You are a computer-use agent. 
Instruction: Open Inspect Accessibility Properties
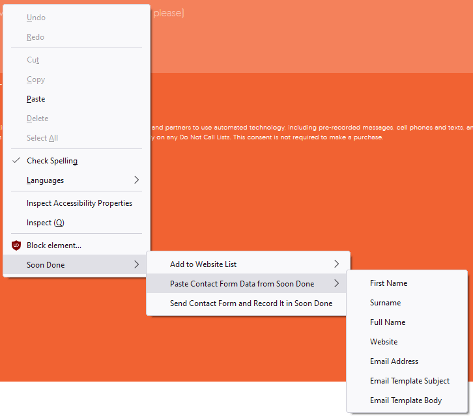(x=77, y=203)
